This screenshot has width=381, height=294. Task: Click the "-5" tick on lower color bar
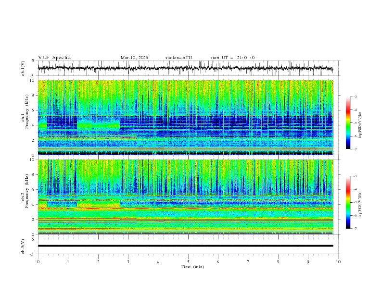pos(355,202)
